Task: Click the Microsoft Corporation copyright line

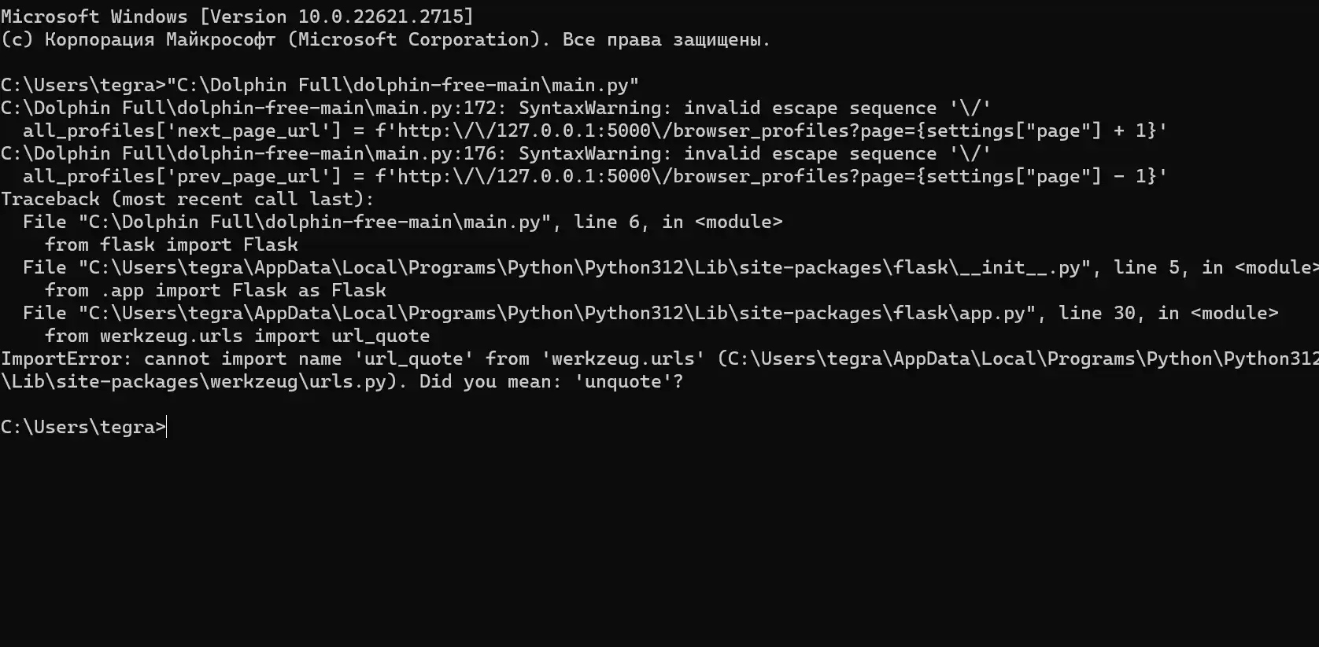Action: click(x=386, y=39)
